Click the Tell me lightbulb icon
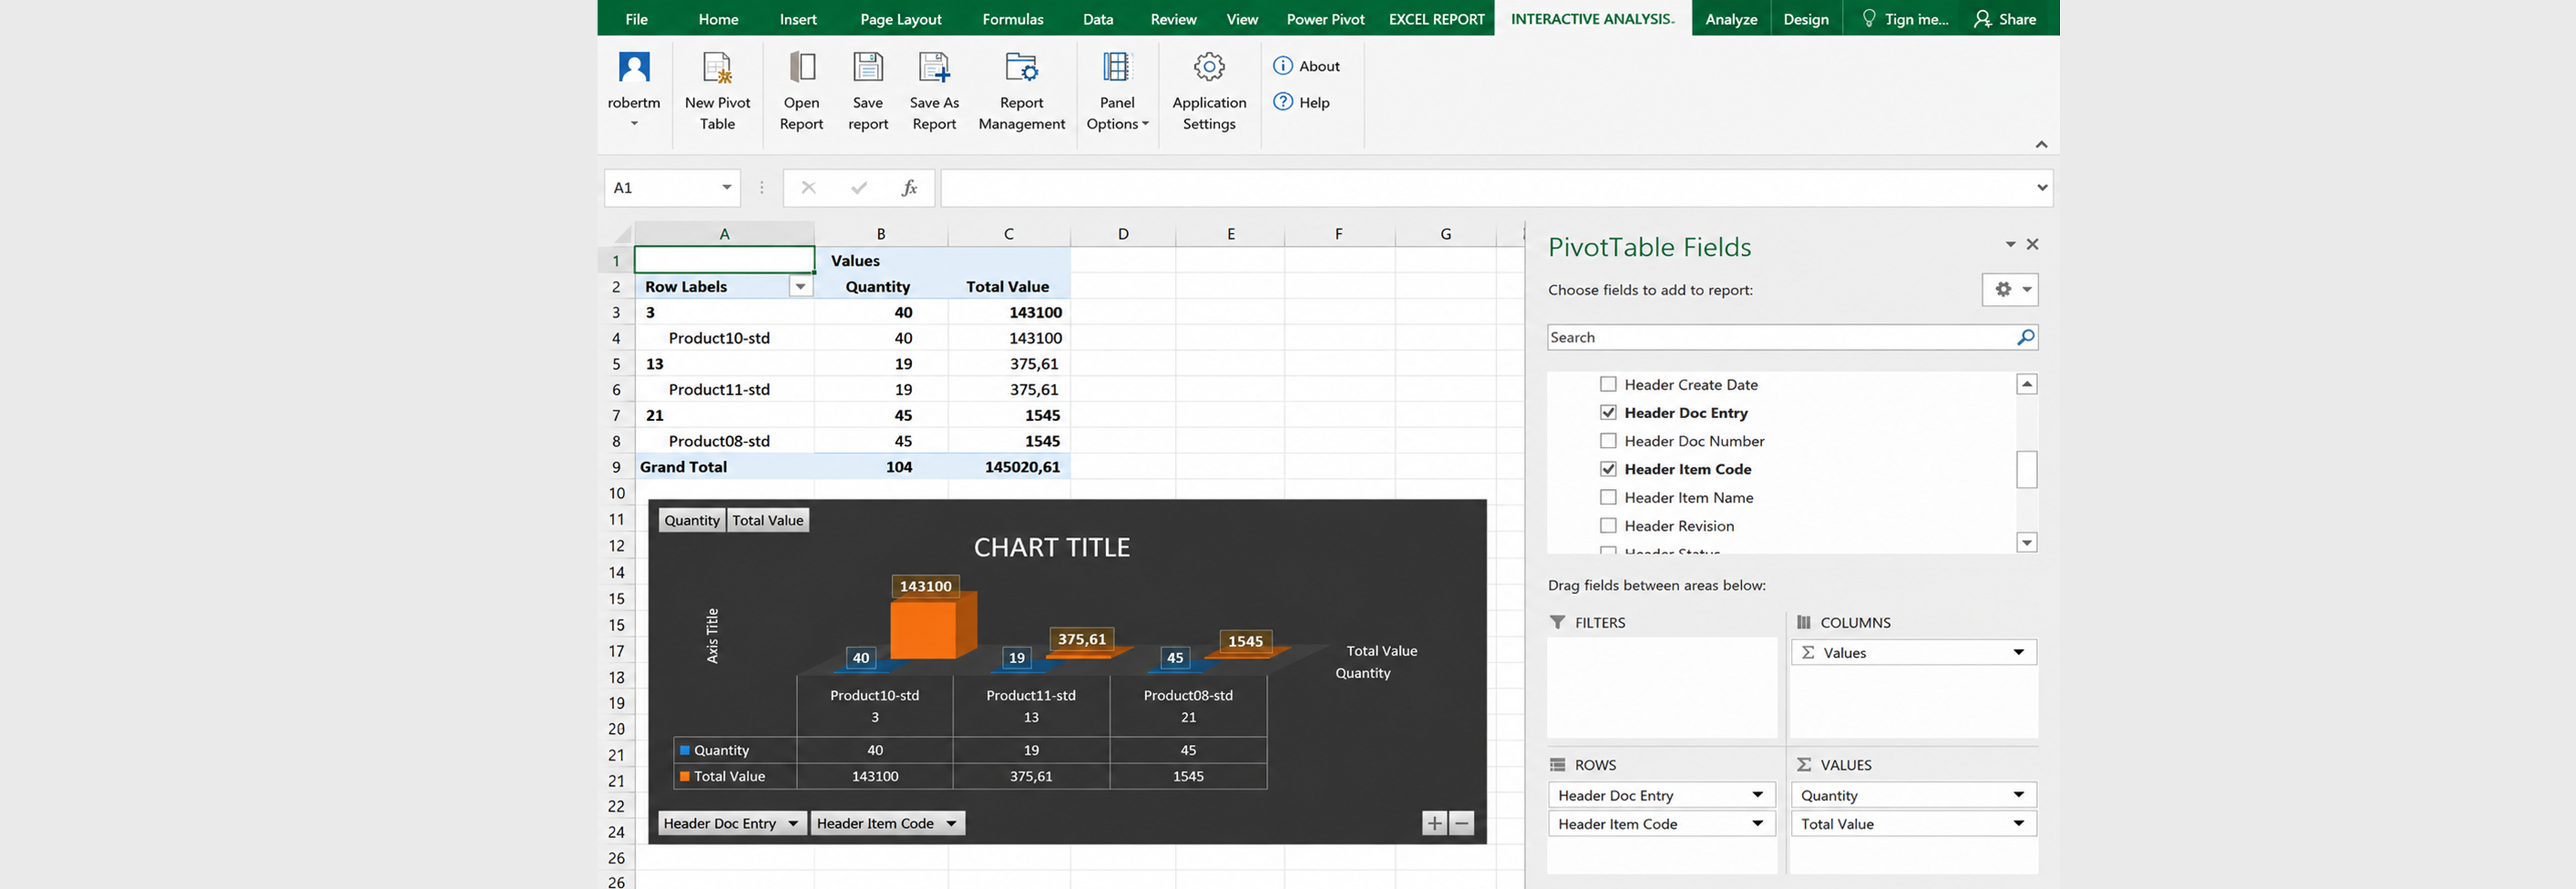The image size is (2576, 889). 1868,19
